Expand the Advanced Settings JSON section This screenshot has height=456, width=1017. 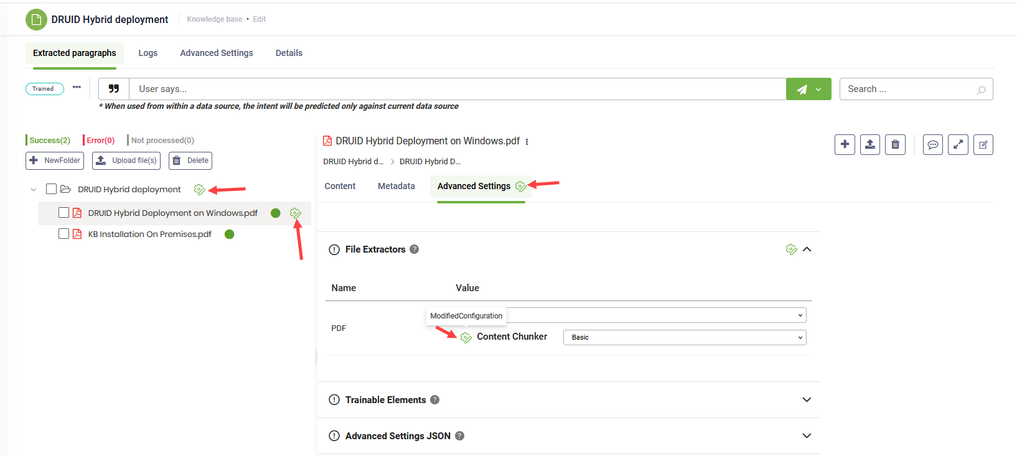click(x=807, y=435)
